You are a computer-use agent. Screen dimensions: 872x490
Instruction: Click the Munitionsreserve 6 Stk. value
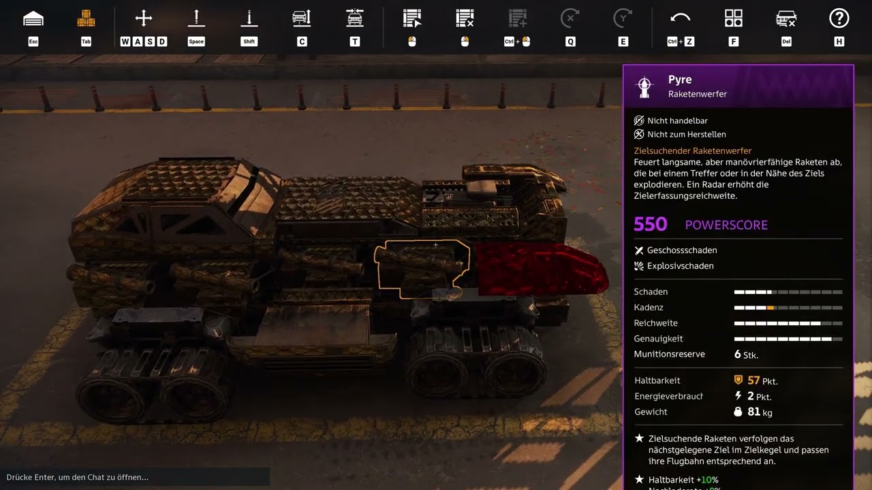coord(746,355)
